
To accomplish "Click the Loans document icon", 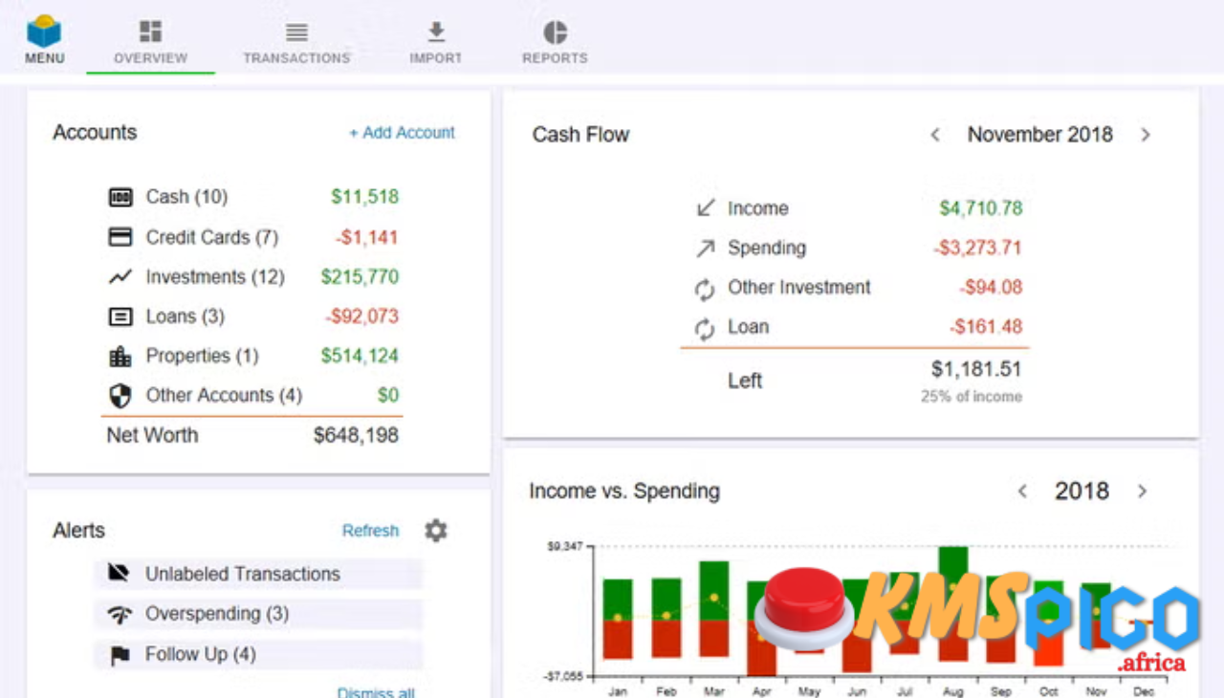I will pos(120,316).
